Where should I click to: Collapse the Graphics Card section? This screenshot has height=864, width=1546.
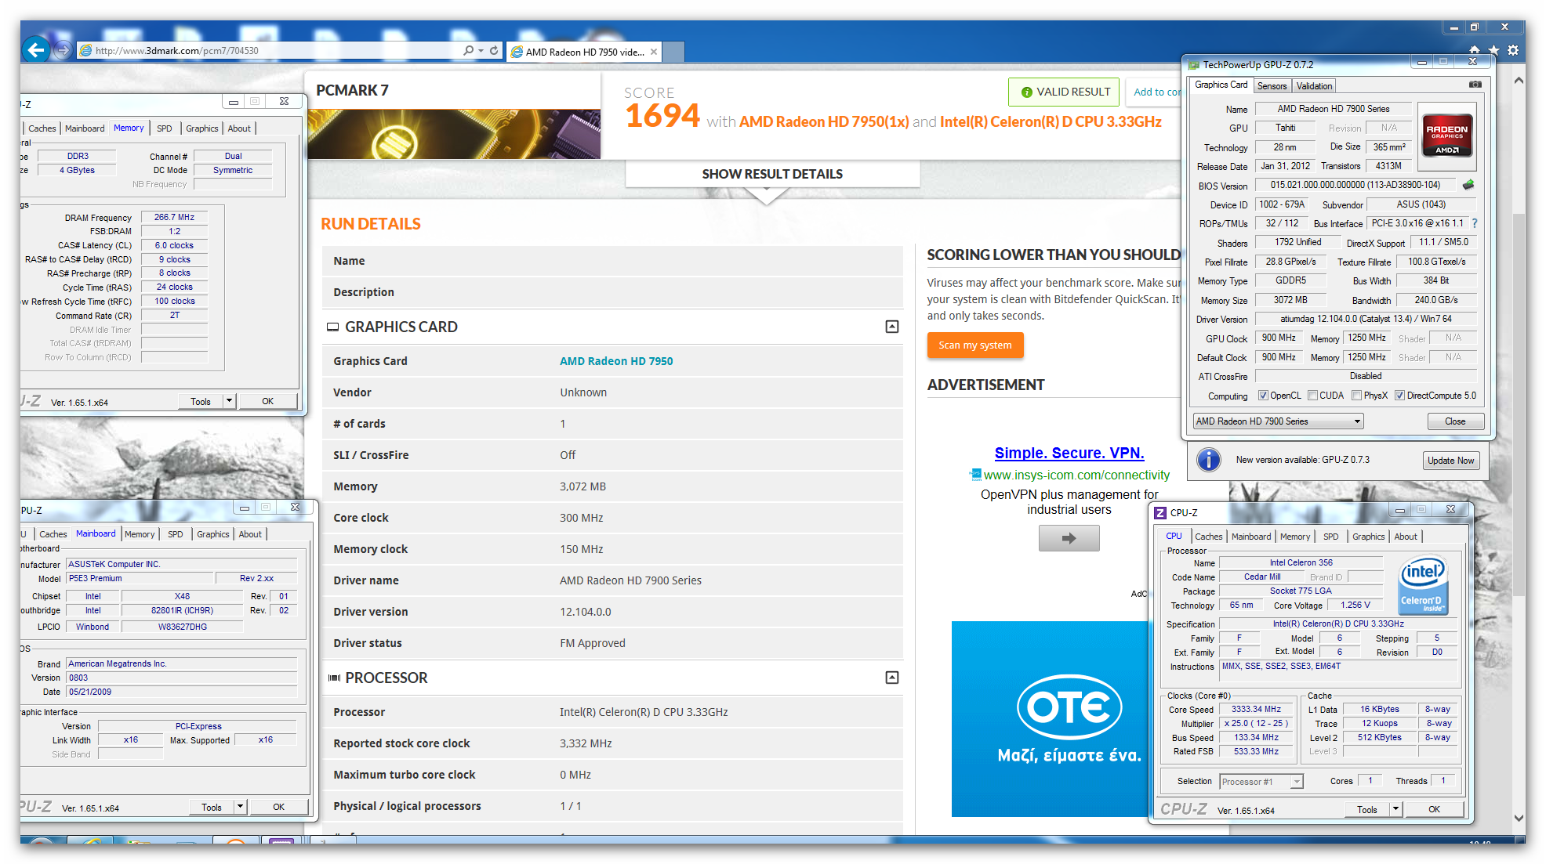[x=891, y=327]
